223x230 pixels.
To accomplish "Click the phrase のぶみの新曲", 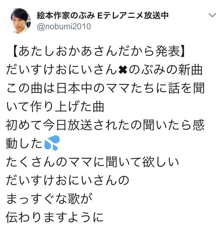I will [x=166, y=70].
